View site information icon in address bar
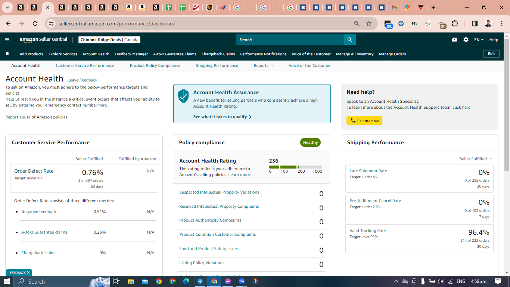Viewport: 510px width, 287px height. (x=51, y=24)
